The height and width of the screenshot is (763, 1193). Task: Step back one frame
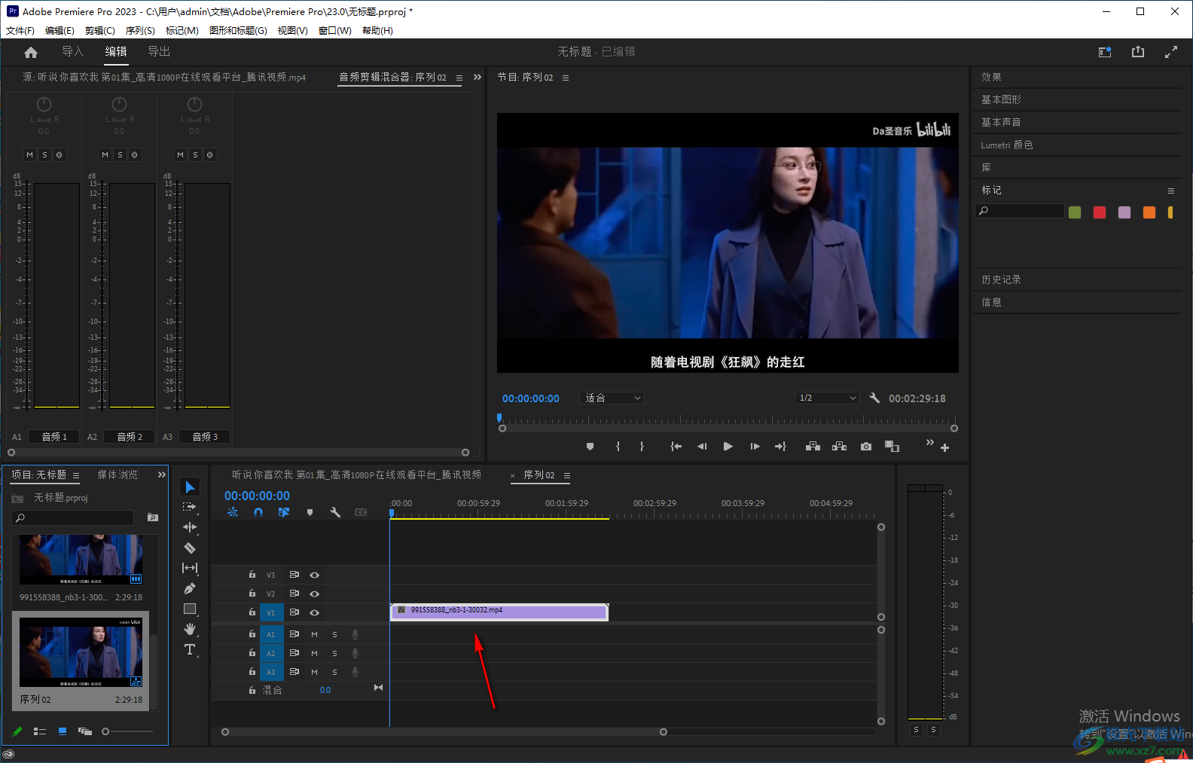tap(702, 447)
